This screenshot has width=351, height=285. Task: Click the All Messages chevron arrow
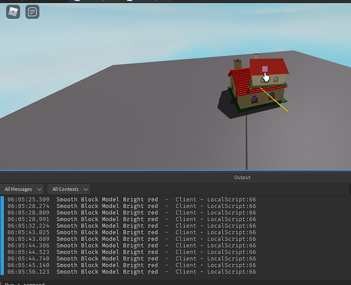[39, 190]
